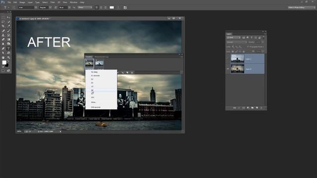Choose 'Other...' in frame delay menu
Viewport: 317px width, 178px height.
point(101,102)
